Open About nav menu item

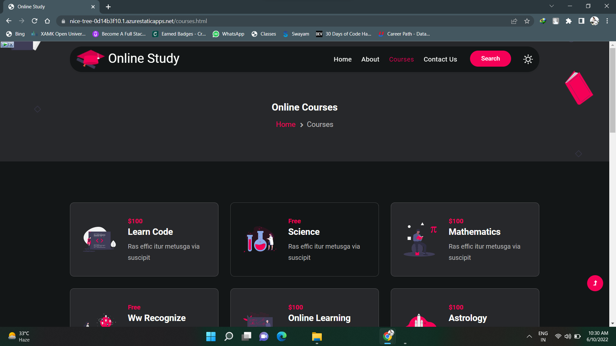tap(370, 59)
